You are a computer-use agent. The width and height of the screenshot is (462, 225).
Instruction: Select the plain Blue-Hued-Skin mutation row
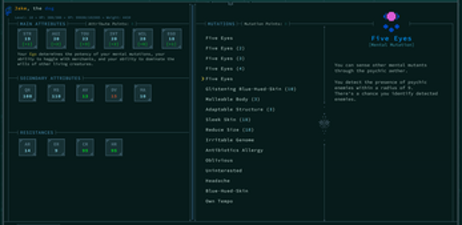pyautogui.click(x=226, y=191)
